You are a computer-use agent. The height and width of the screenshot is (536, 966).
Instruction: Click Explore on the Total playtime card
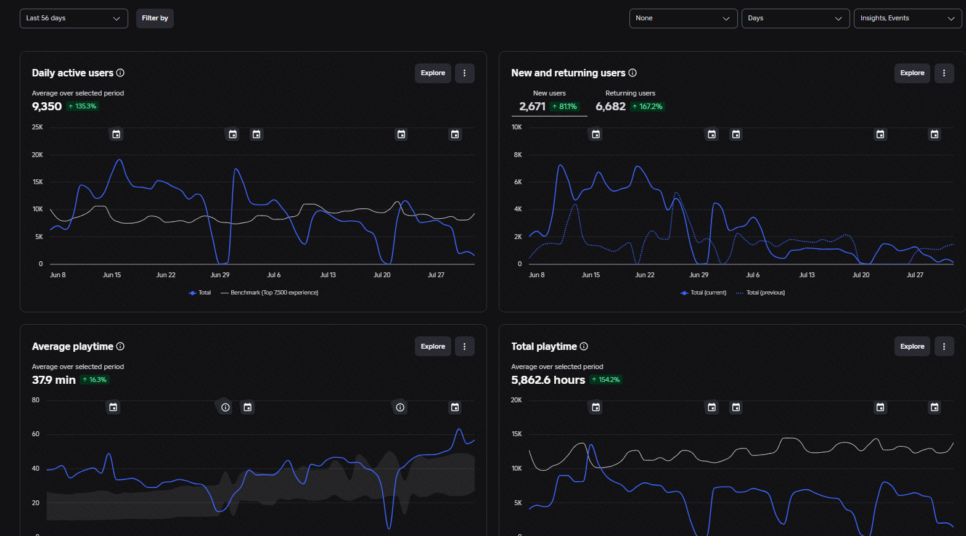click(x=912, y=346)
